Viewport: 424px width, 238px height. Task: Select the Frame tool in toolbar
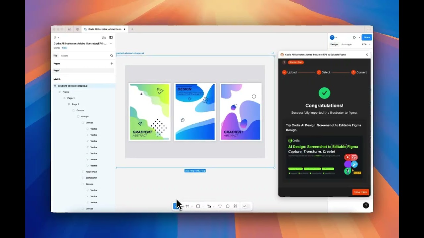click(187, 206)
